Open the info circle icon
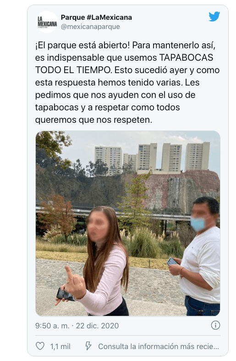 [215, 325]
